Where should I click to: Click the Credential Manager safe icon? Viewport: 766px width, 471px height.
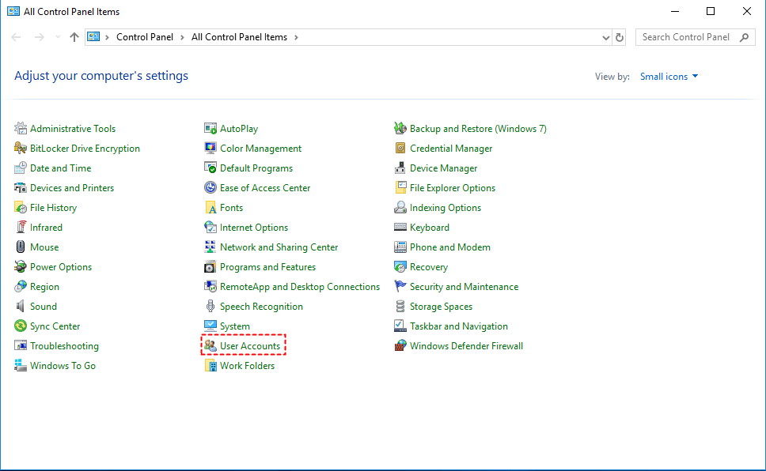[400, 149]
